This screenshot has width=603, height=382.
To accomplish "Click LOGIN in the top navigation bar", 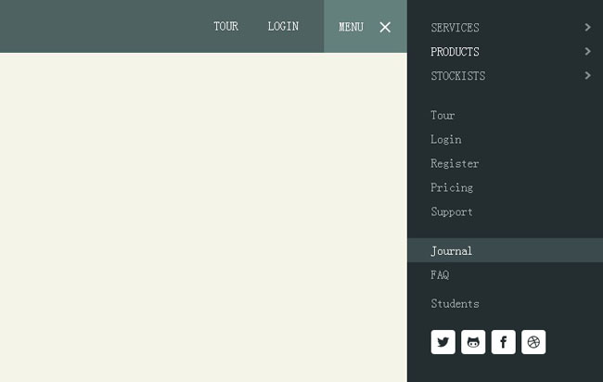I will (x=283, y=26).
